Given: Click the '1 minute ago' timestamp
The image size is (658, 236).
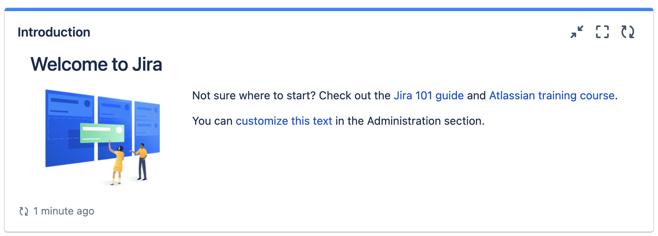Looking at the screenshot, I should point(64,211).
